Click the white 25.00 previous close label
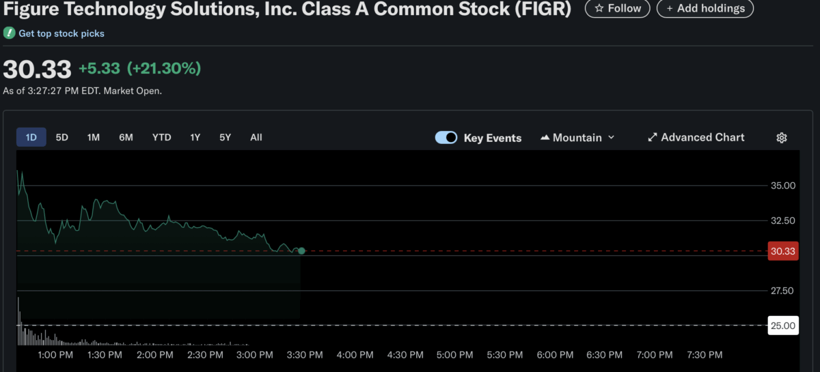Image resolution: width=820 pixels, height=372 pixels. [783, 326]
